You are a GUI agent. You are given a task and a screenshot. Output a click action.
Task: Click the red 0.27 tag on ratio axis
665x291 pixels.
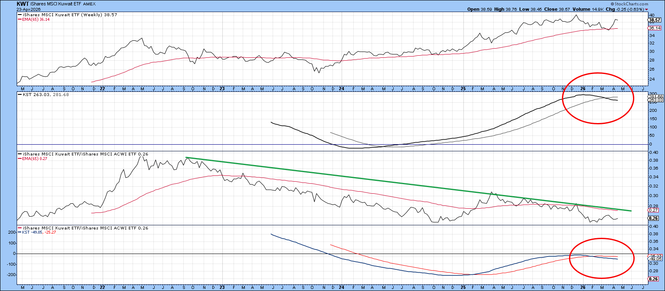(653, 210)
